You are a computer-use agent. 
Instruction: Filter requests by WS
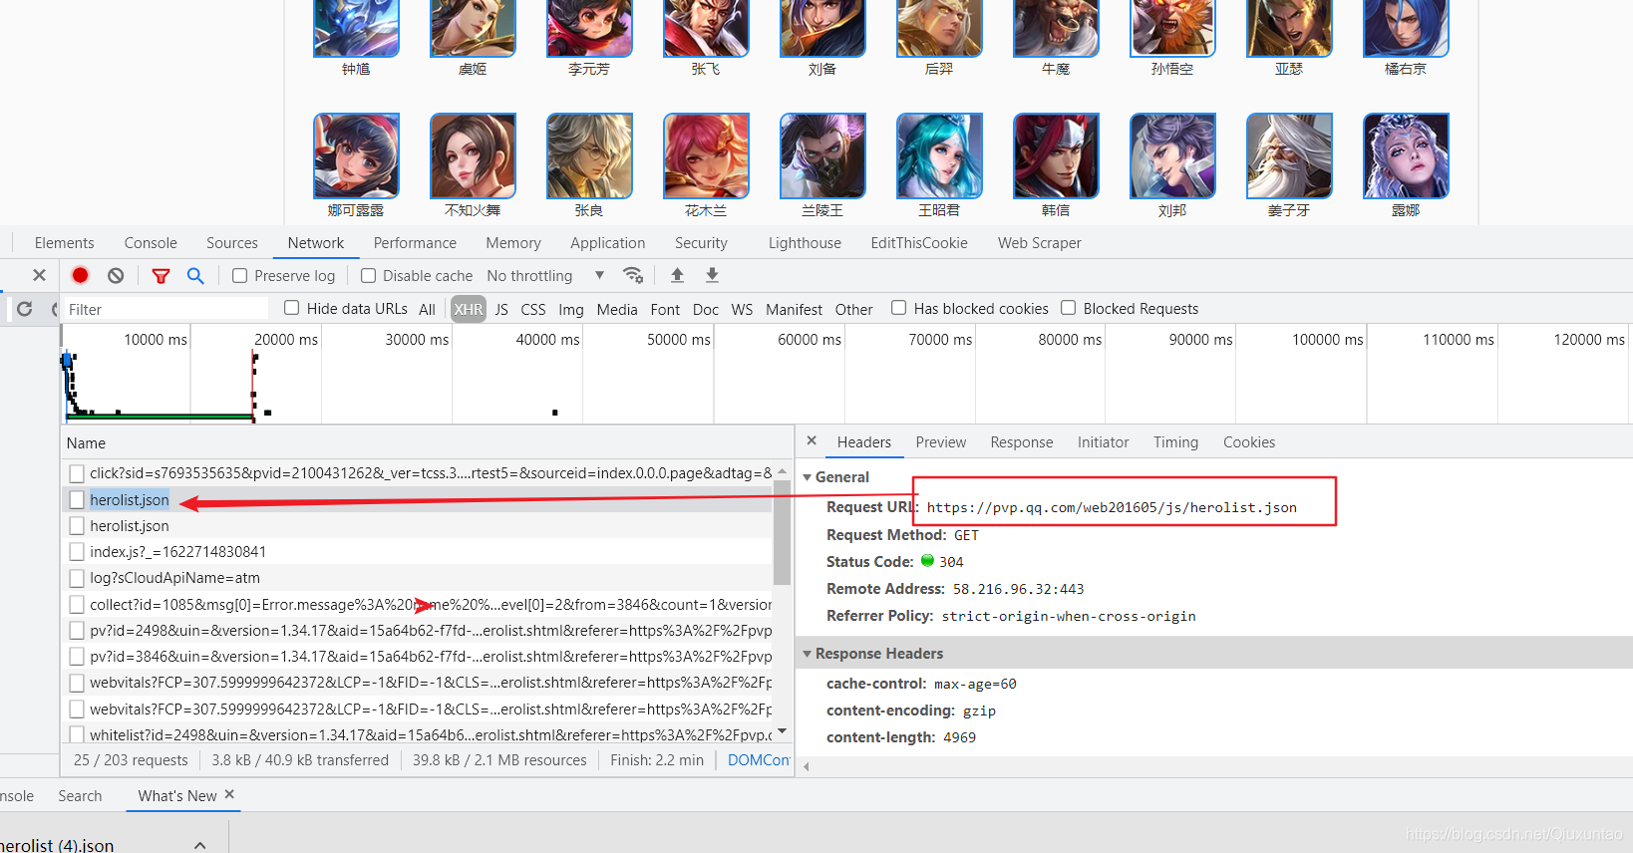[742, 309]
